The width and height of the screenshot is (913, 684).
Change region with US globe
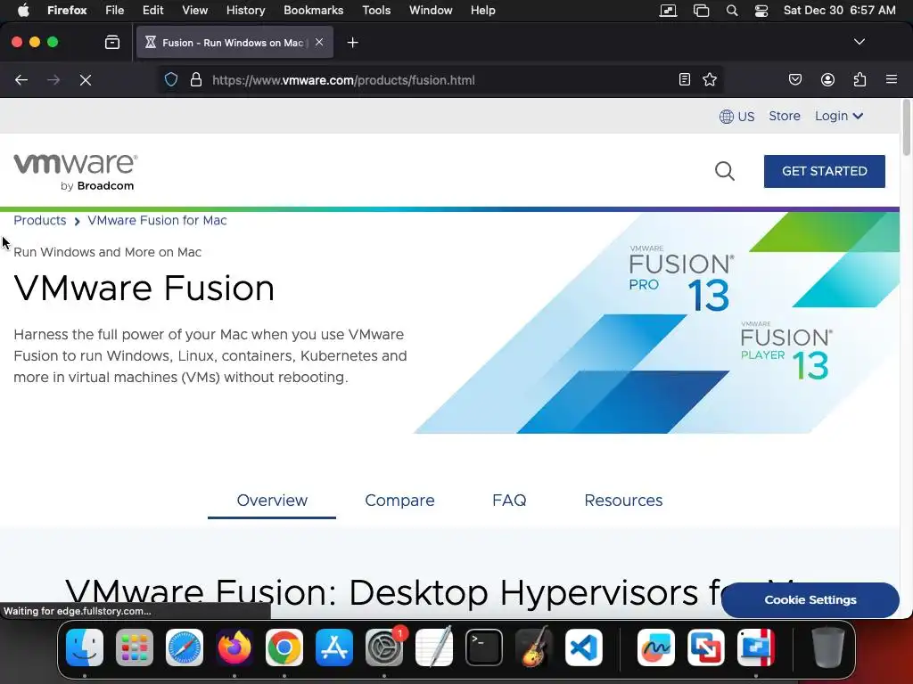click(736, 117)
